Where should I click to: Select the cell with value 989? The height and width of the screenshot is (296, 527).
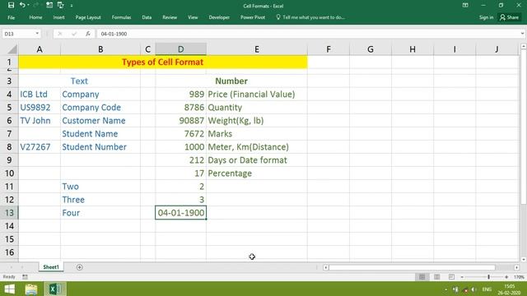(x=181, y=95)
